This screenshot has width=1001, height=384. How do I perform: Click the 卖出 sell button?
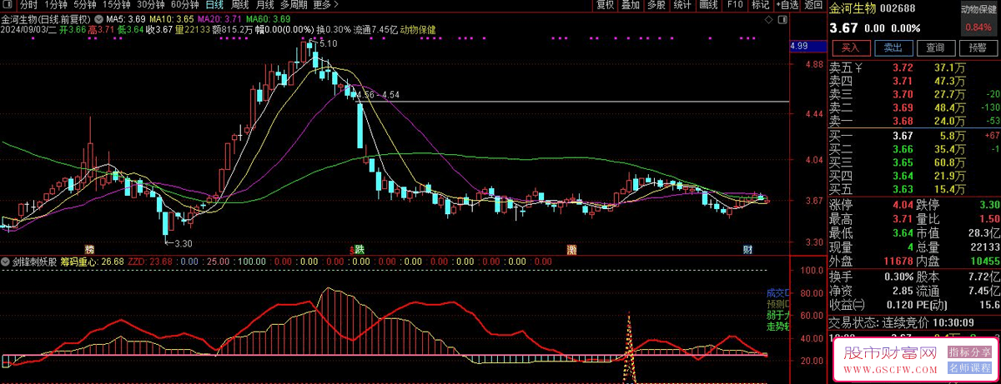pos(893,47)
